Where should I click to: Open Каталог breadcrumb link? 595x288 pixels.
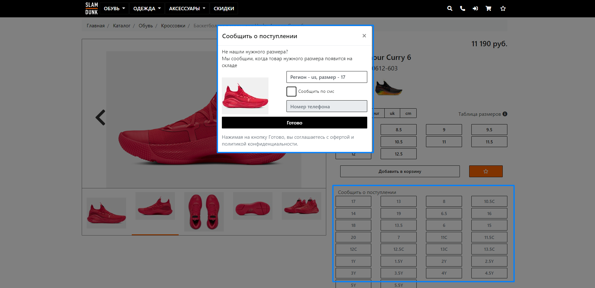(x=121, y=26)
